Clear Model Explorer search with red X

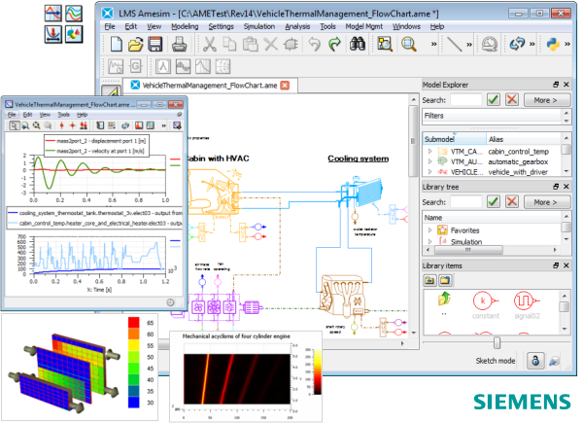tap(512, 100)
